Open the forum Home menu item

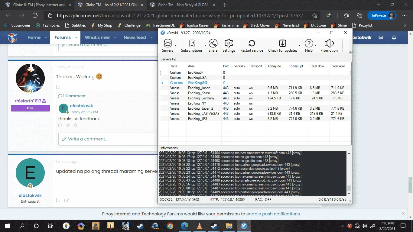34,37
